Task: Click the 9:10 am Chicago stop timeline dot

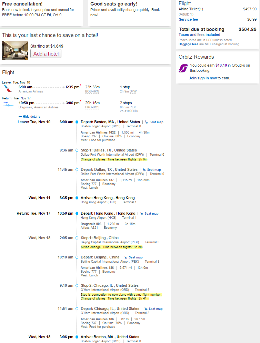Action: click(77, 286)
